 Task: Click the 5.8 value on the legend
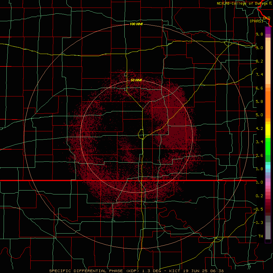(259, 102)
